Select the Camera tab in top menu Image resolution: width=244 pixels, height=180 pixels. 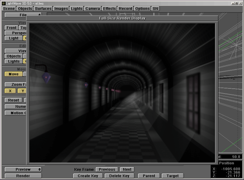93,9
